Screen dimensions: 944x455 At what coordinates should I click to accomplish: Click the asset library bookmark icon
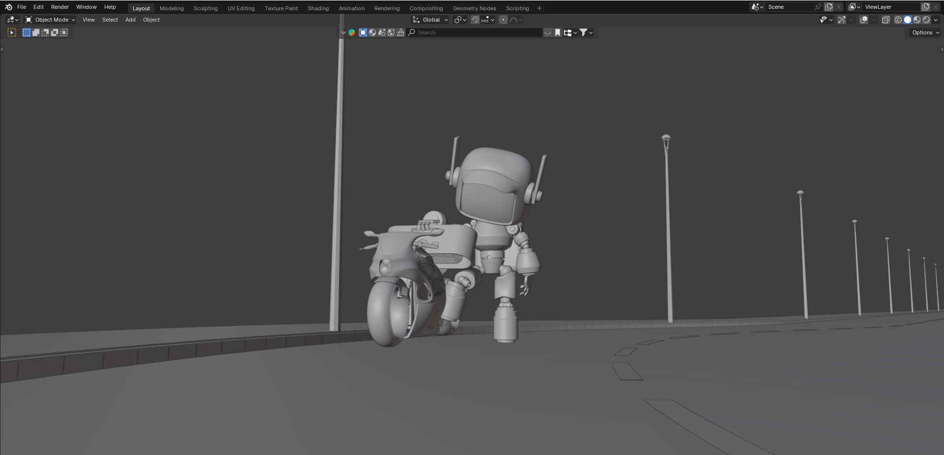(557, 32)
